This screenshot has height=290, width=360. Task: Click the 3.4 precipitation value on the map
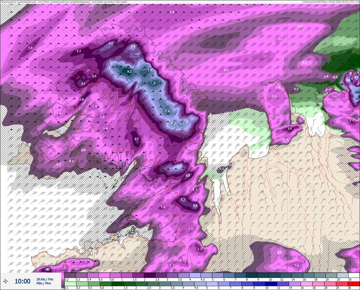[x=195, y=206]
